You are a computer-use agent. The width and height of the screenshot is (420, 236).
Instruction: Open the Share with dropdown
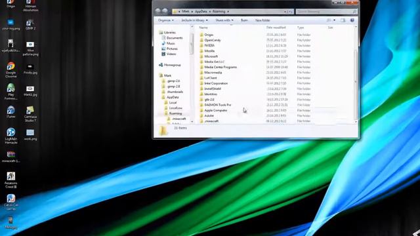[x=224, y=20]
